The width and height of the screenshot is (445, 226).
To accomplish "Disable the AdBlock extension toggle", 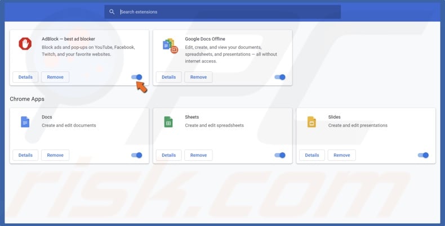I will [x=136, y=77].
